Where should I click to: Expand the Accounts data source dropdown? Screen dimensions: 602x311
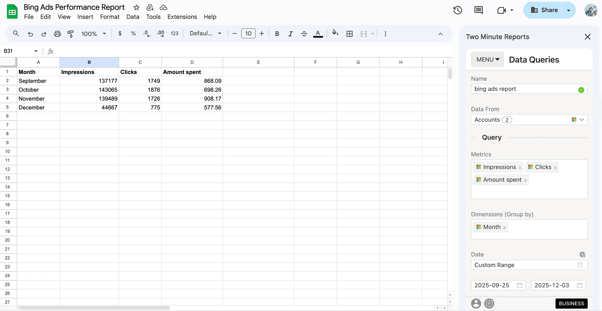pos(582,119)
